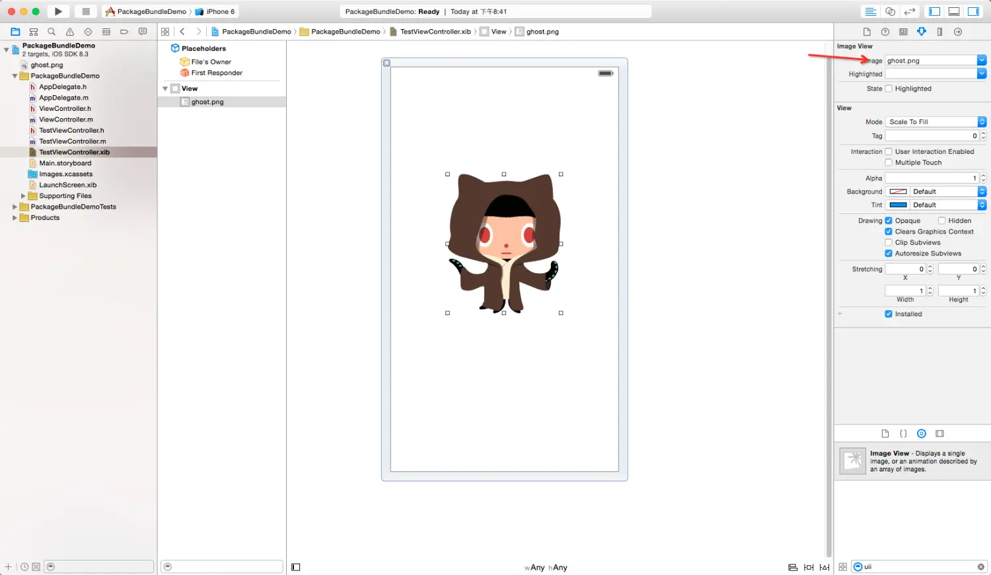Go back in editor history
This screenshot has width=991, height=575.
[x=182, y=32]
